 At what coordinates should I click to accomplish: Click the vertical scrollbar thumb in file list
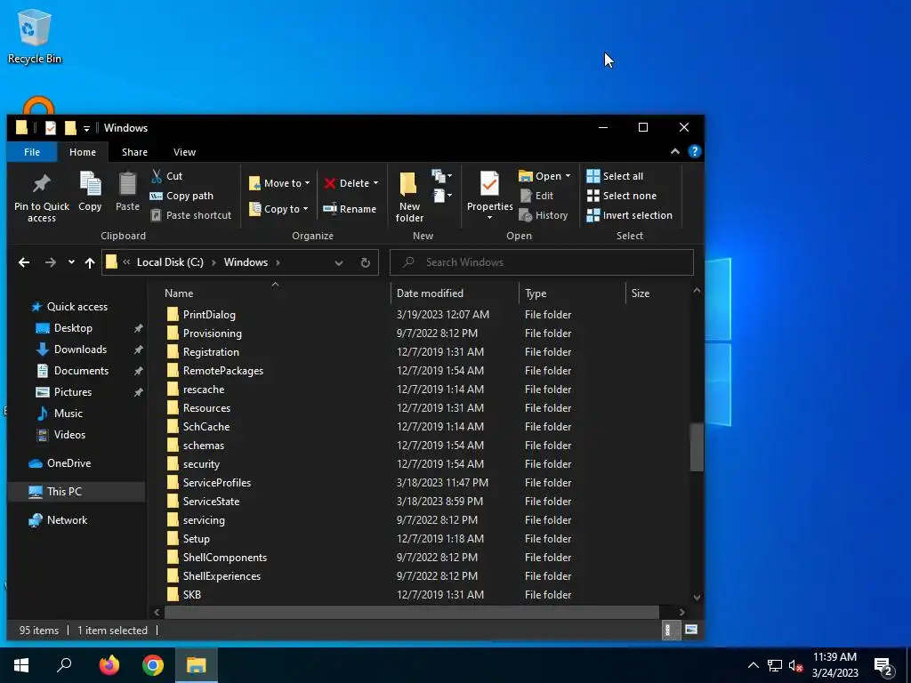697,447
